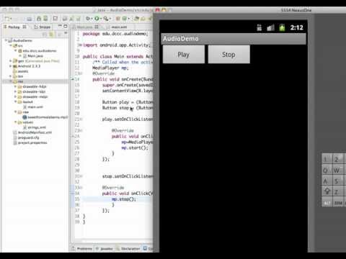346x259 pixels.
Task: Select strings.xml under values folder
Action: 35,127
